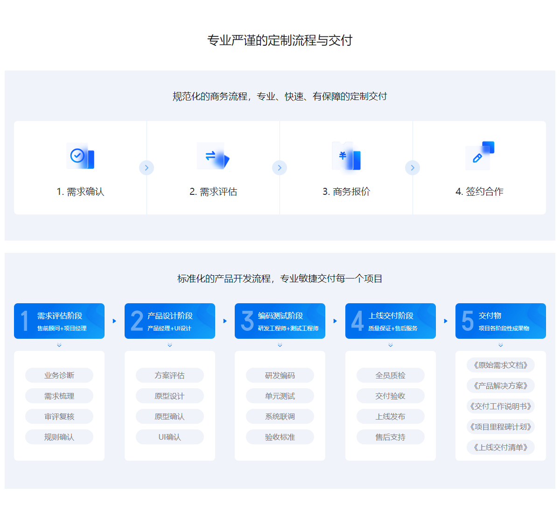Click the round arrow between 需求评估 and 商务报价
Image resolution: width=560 pixels, height=528 pixels.
[x=280, y=168]
